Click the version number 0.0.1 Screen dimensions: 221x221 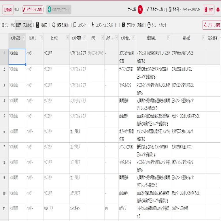(x=17, y=10)
